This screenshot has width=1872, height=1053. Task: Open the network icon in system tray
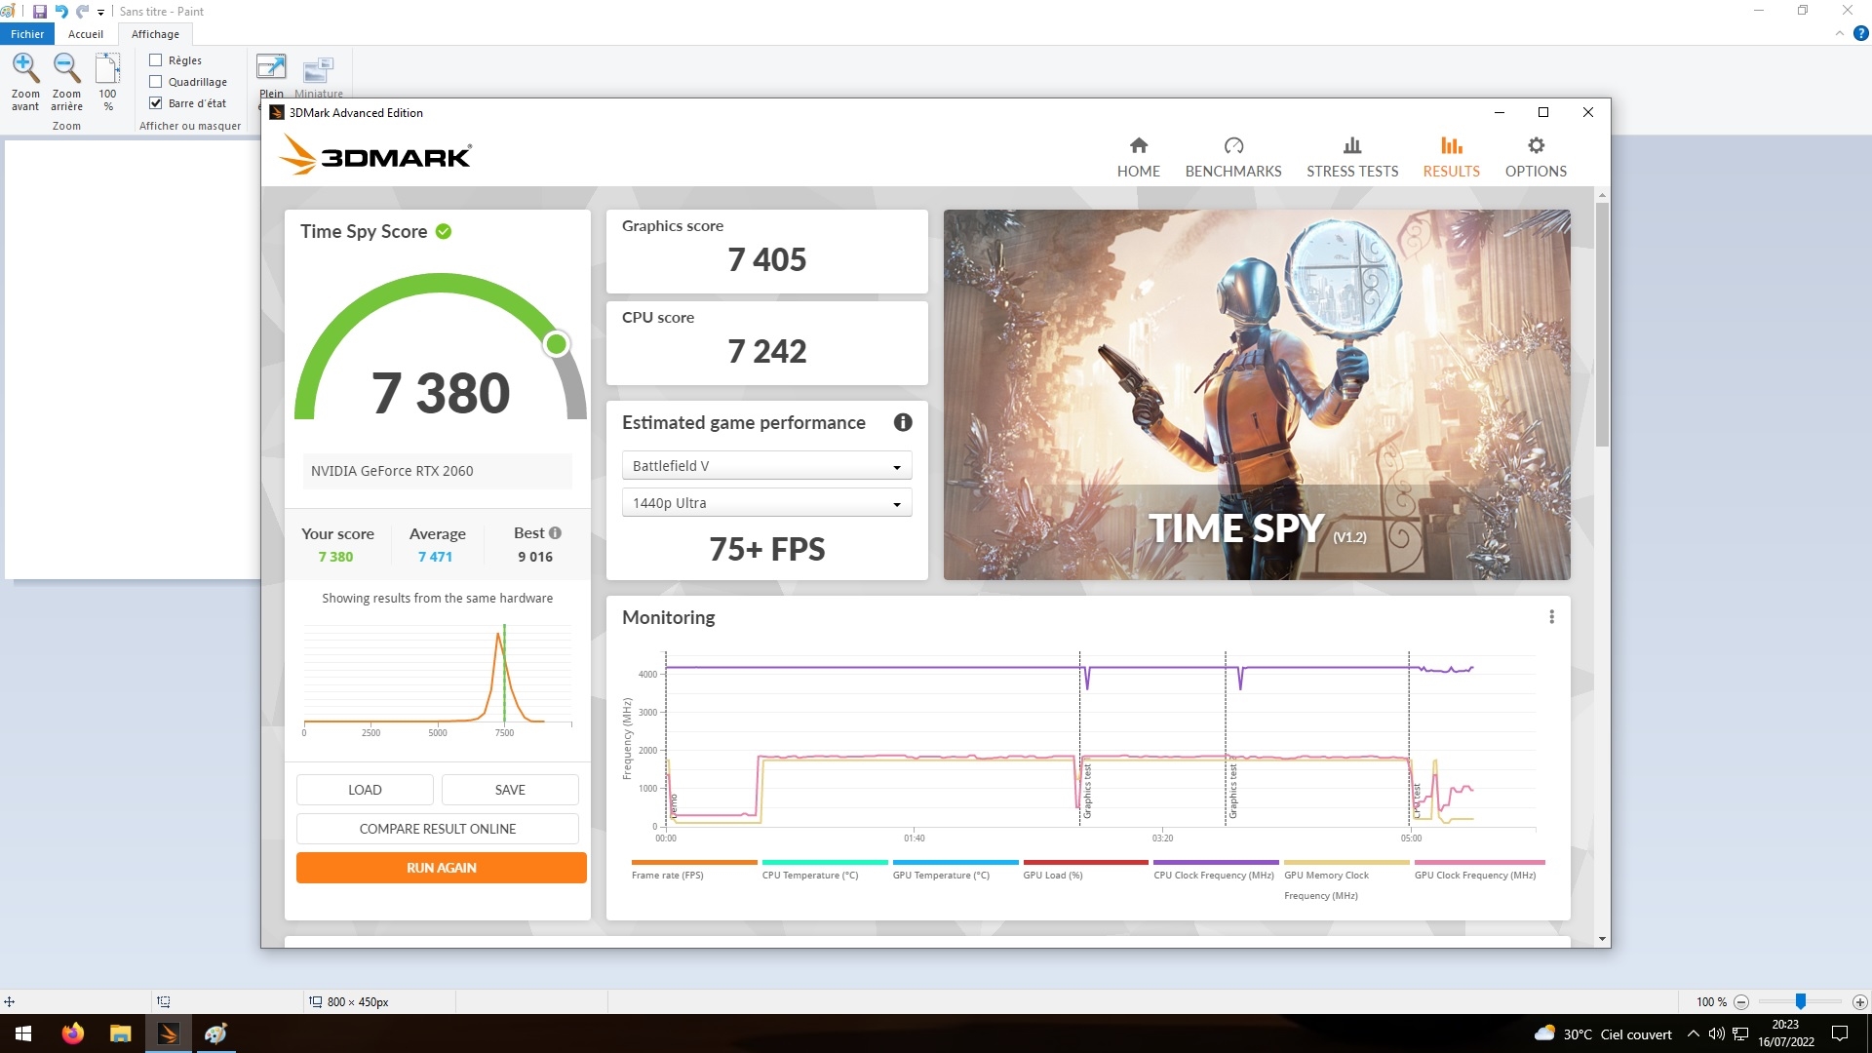(x=1740, y=1033)
